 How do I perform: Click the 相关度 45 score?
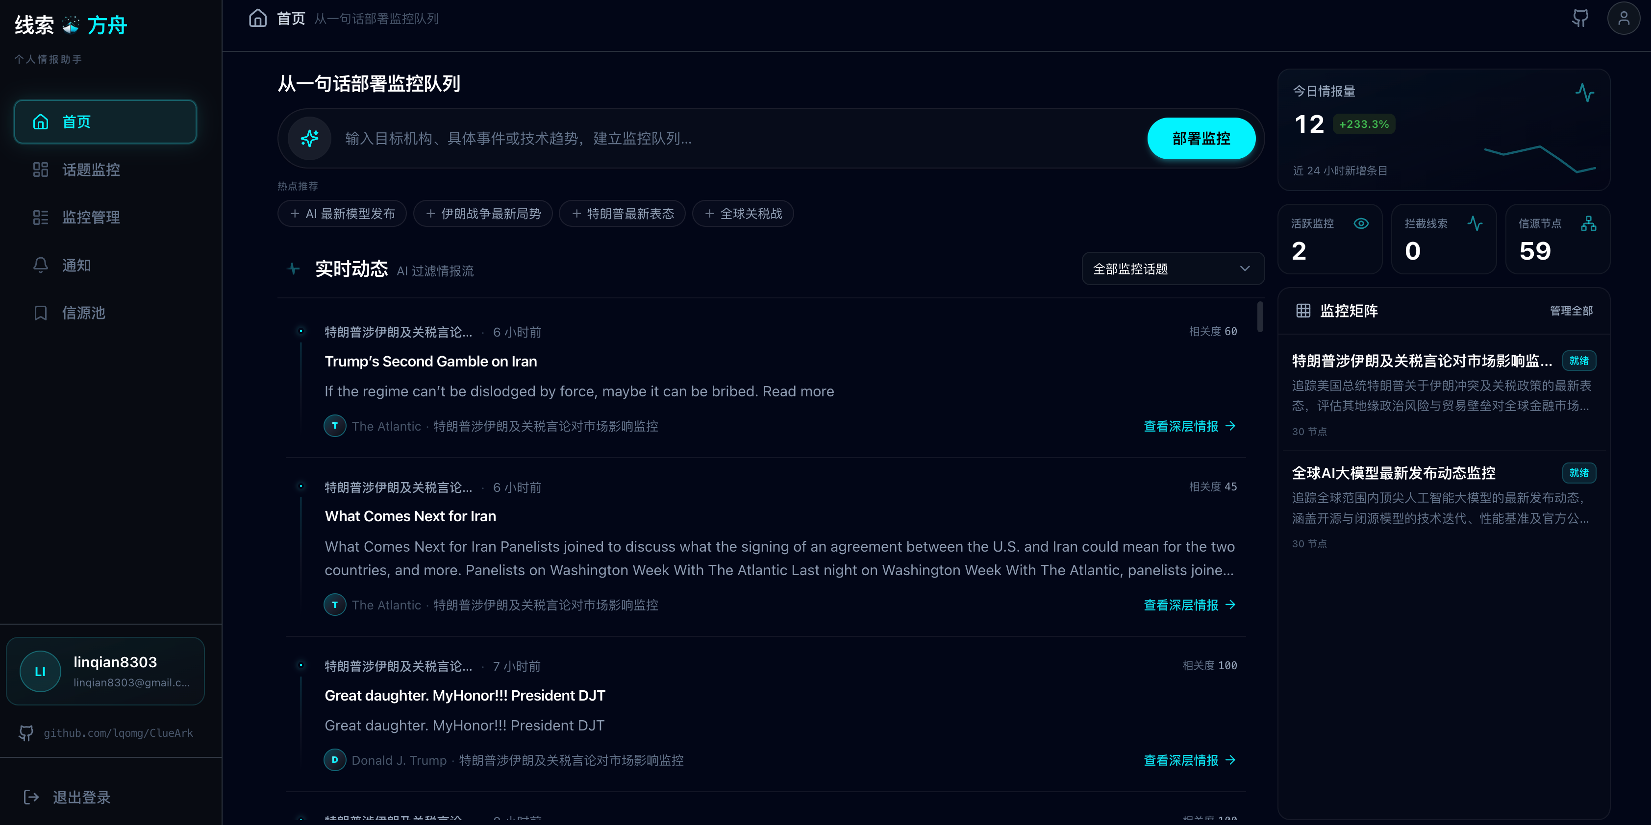point(1213,487)
